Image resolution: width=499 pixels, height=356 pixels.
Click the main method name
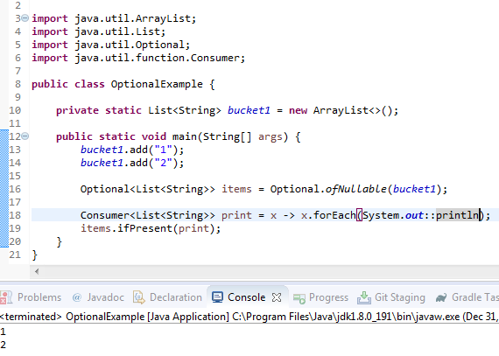pos(185,136)
